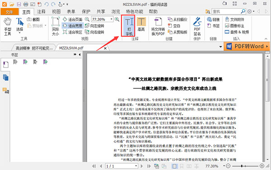The height and width of the screenshot is (170, 271).
Task: Click the Save quick access icon
Action: coord(19,4)
